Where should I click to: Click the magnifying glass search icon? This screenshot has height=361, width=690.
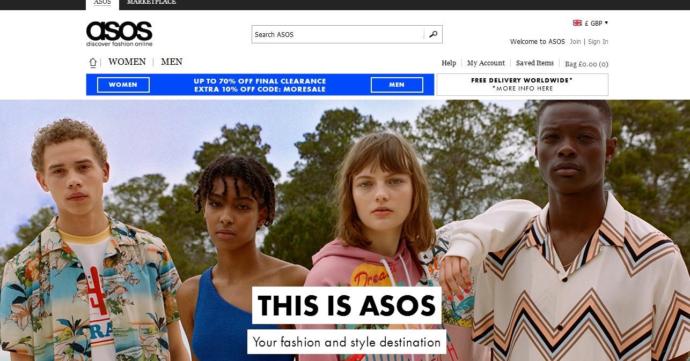coord(433,34)
